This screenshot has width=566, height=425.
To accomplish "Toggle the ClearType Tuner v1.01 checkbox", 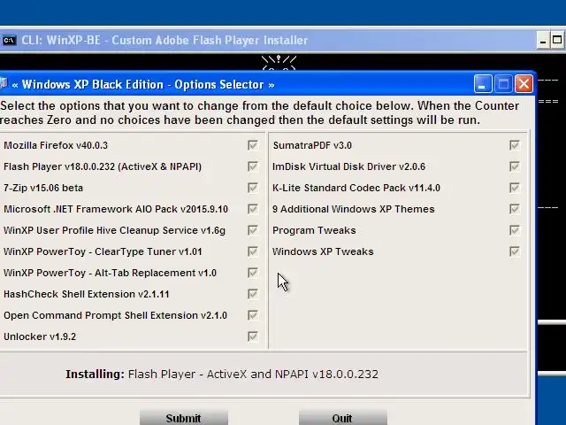I will pyautogui.click(x=253, y=251).
